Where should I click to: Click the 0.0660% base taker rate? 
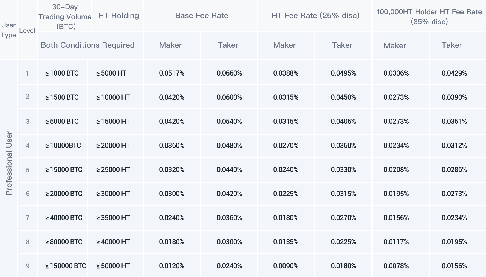(229, 73)
